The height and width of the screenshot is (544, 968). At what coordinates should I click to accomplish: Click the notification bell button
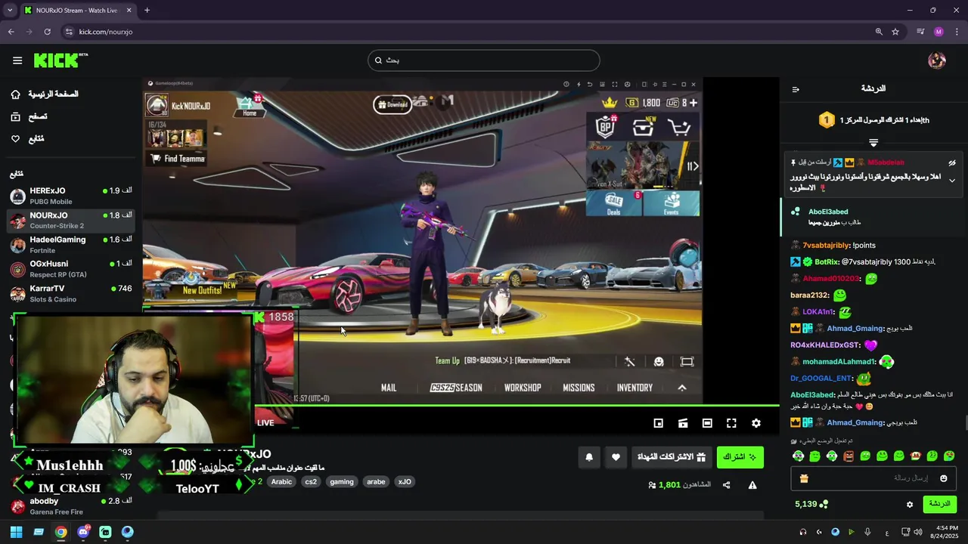589,457
